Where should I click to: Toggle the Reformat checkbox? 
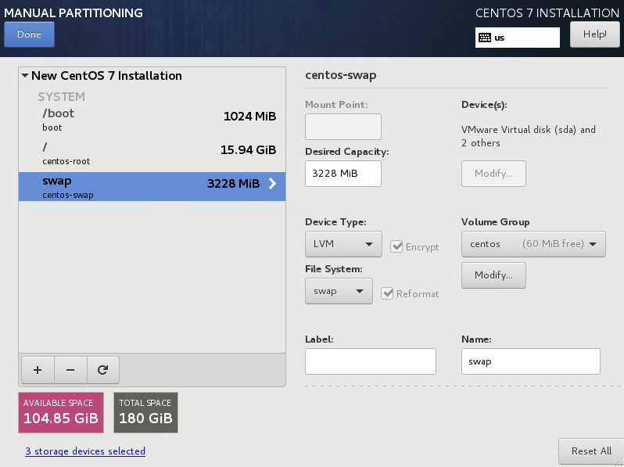click(387, 293)
